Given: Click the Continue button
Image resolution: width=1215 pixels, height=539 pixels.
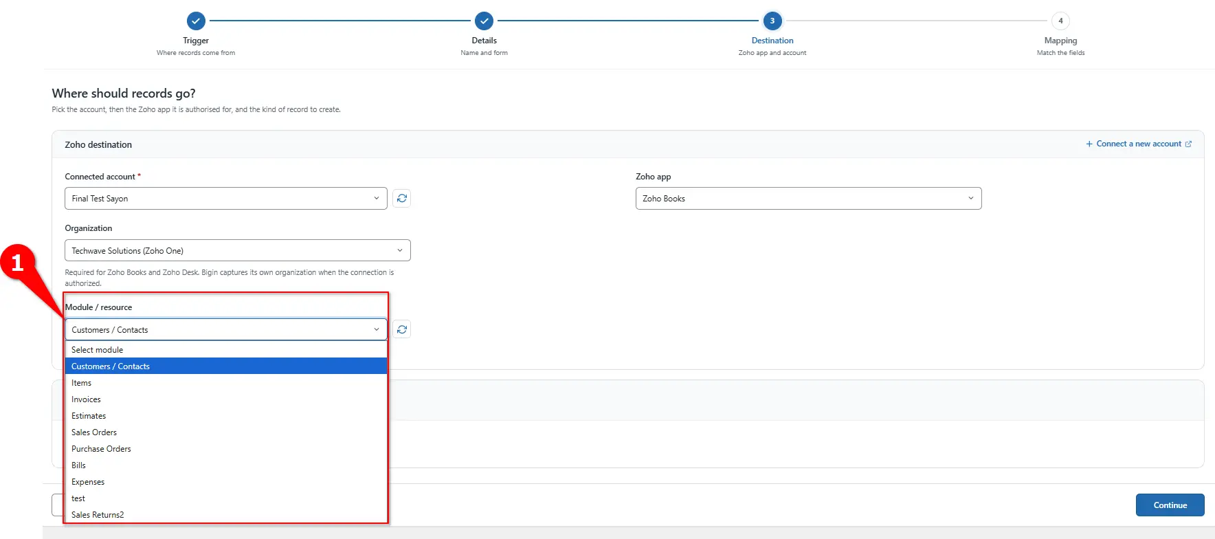Looking at the screenshot, I should pos(1170,505).
